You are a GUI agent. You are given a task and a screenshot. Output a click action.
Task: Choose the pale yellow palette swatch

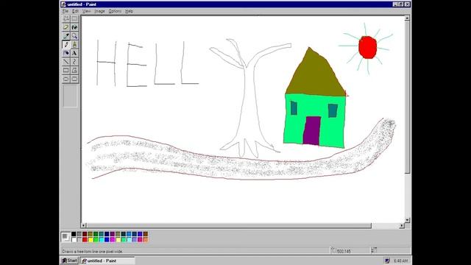pyautogui.click(x=118, y=240)
